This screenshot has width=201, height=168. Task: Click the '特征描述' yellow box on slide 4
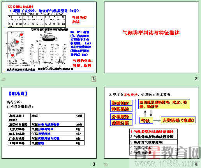pos(121,109)
